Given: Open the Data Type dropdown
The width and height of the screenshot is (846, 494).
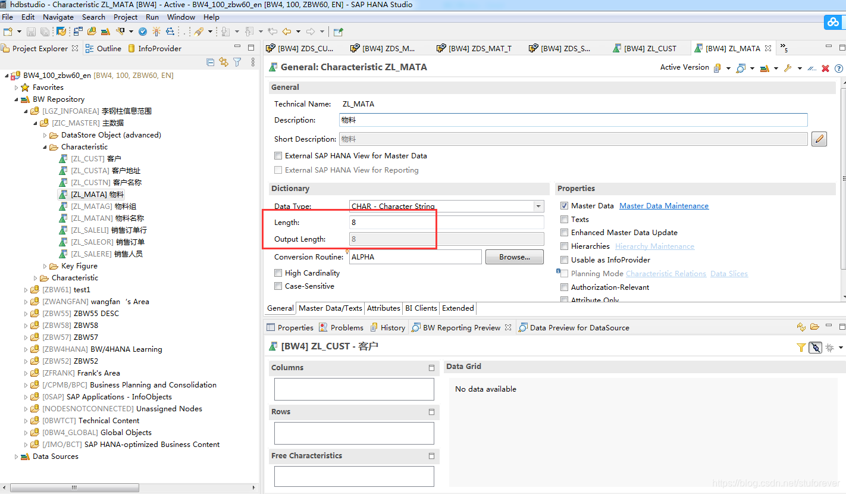Looking at the screenshot, I should (x=538, y=207).
